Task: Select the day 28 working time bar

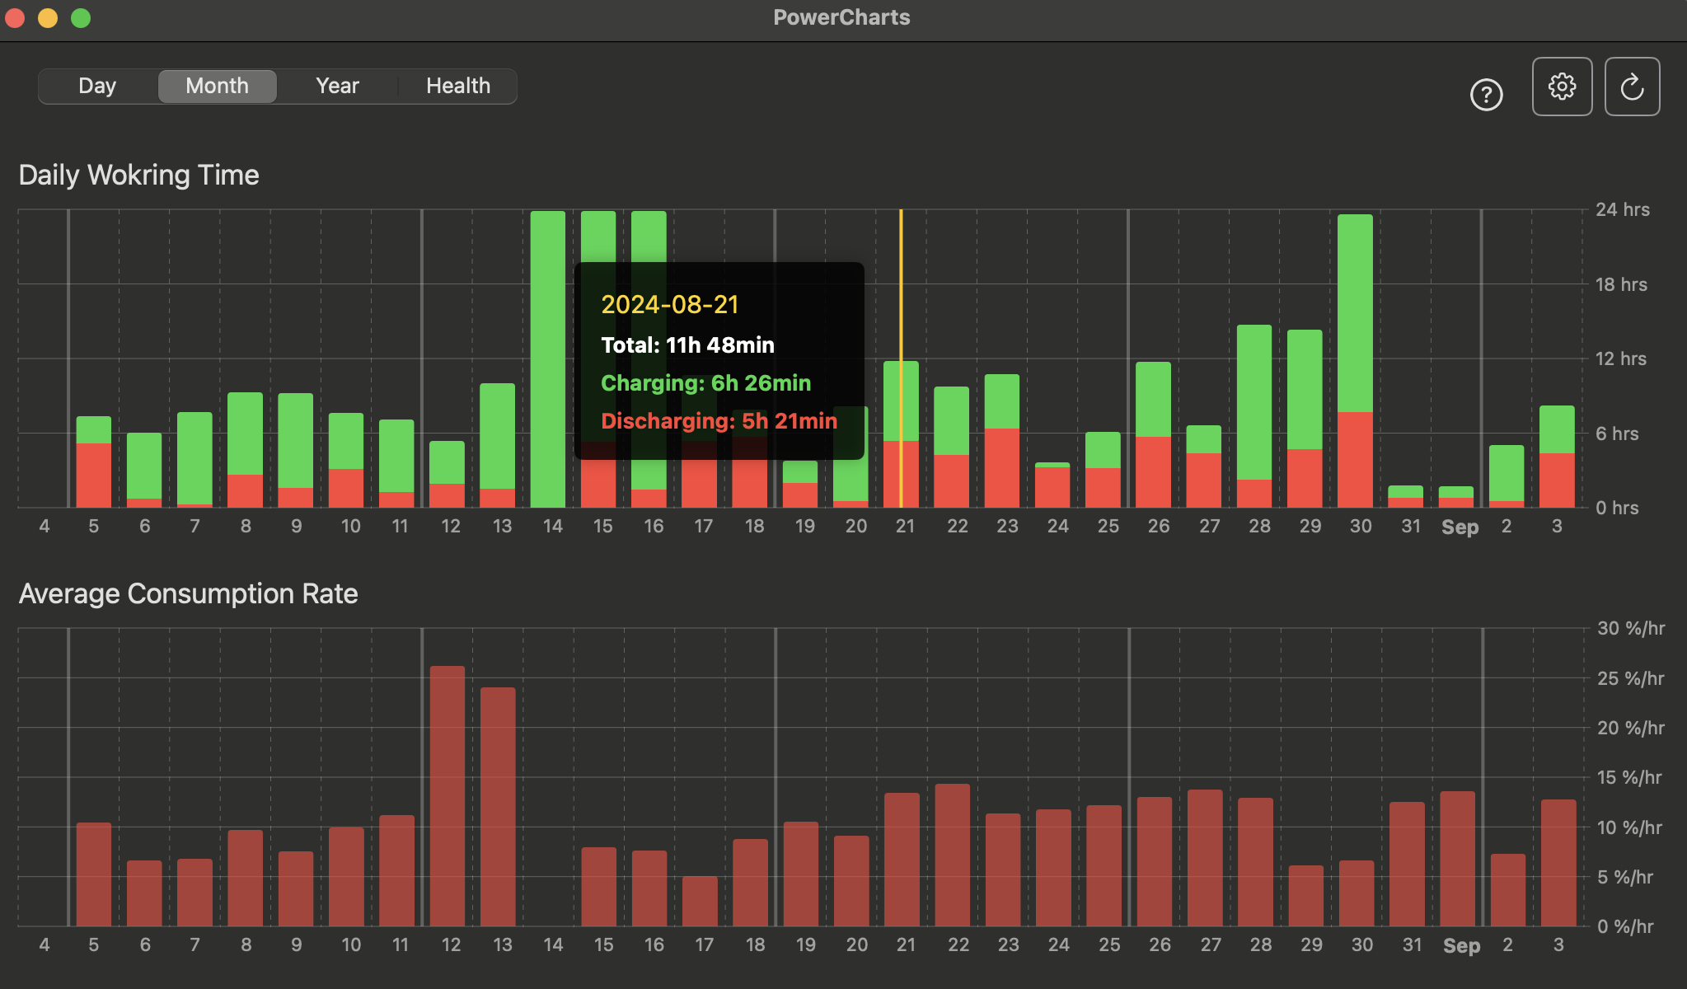Action: click(x=1254, y=416)
